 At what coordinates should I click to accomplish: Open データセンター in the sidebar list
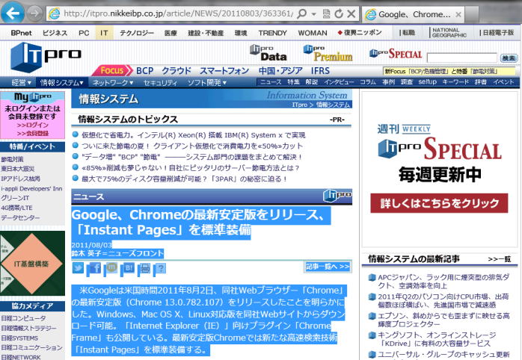pyautogui.click(x=20, y=218)
